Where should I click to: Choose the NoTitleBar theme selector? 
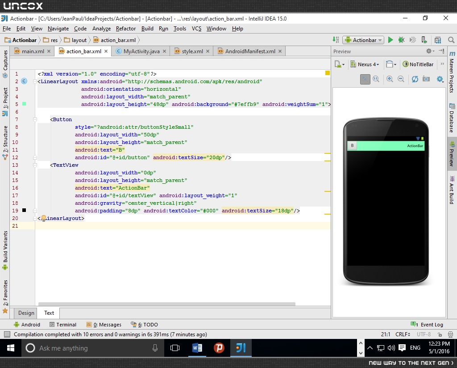tap(418, 64)
